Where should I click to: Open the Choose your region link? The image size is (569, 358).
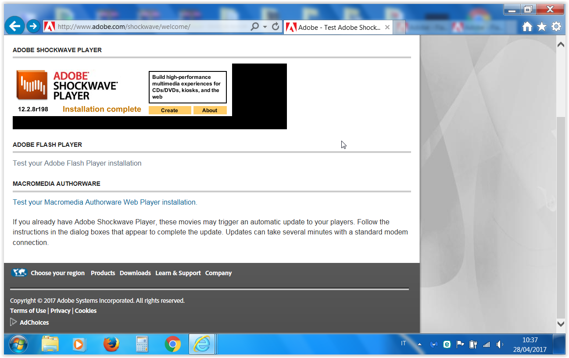click(x=57, y=273)
